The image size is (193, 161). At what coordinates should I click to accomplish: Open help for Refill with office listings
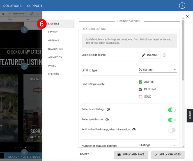[134, 130]
